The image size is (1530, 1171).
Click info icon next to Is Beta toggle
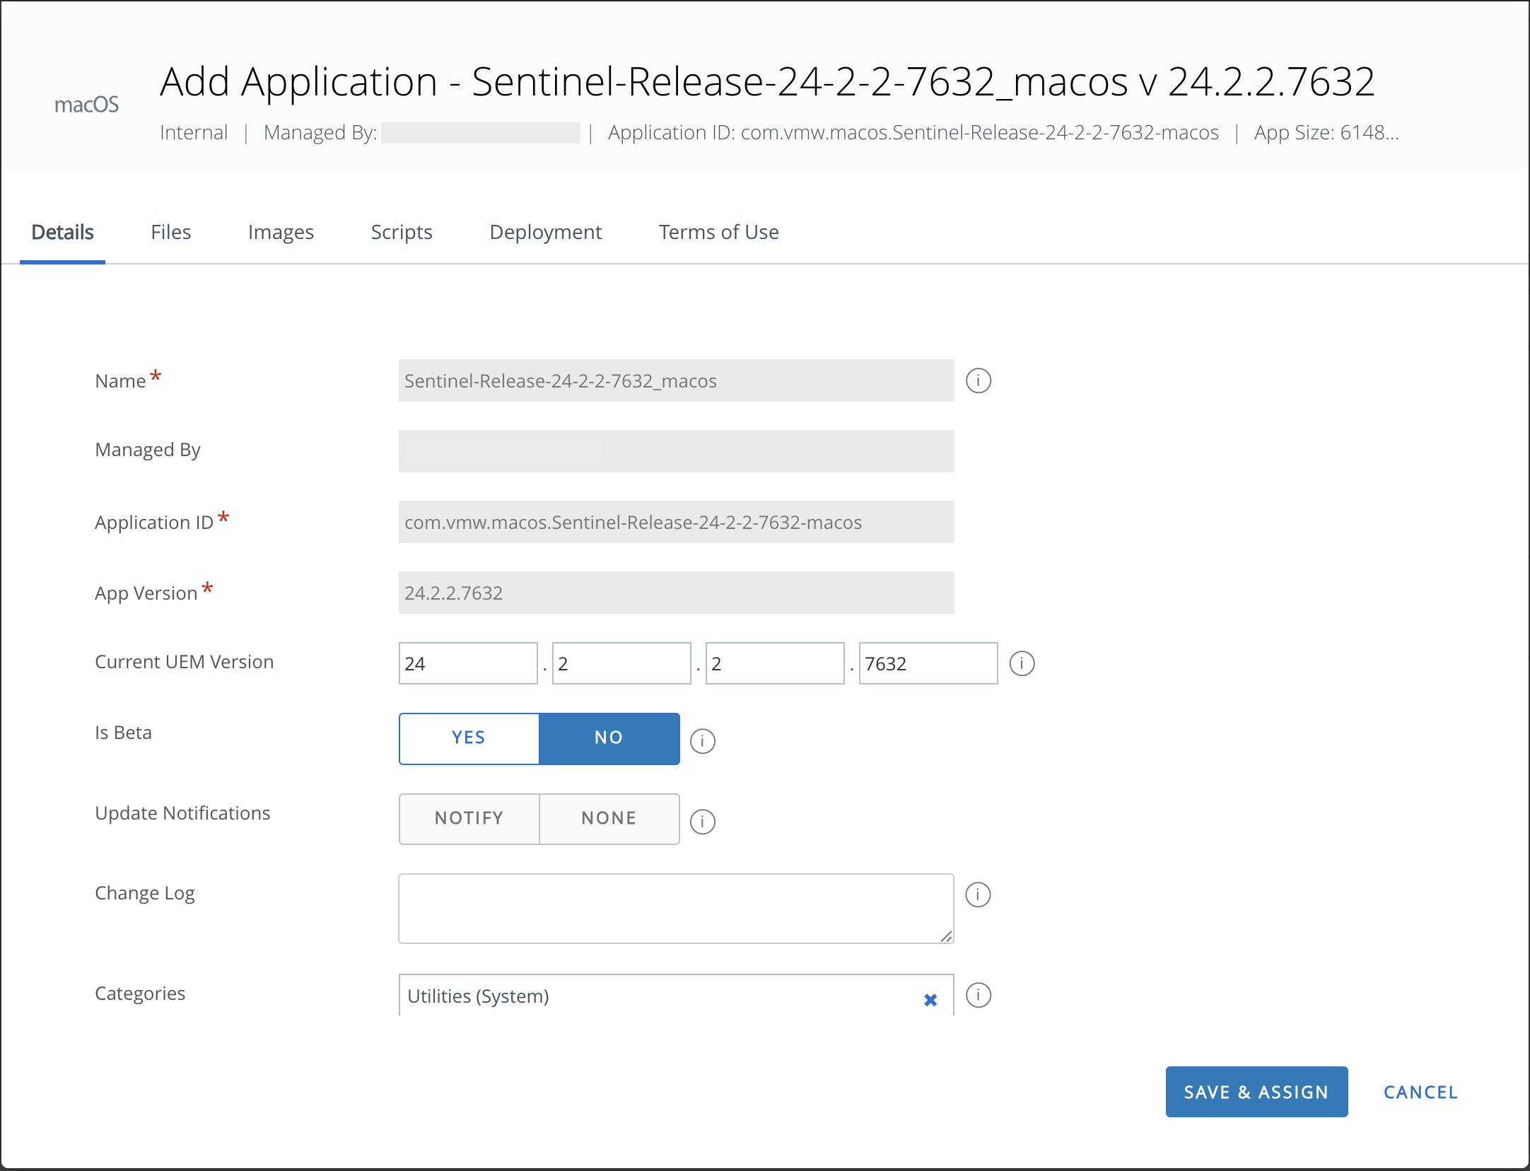pos(702,741)
